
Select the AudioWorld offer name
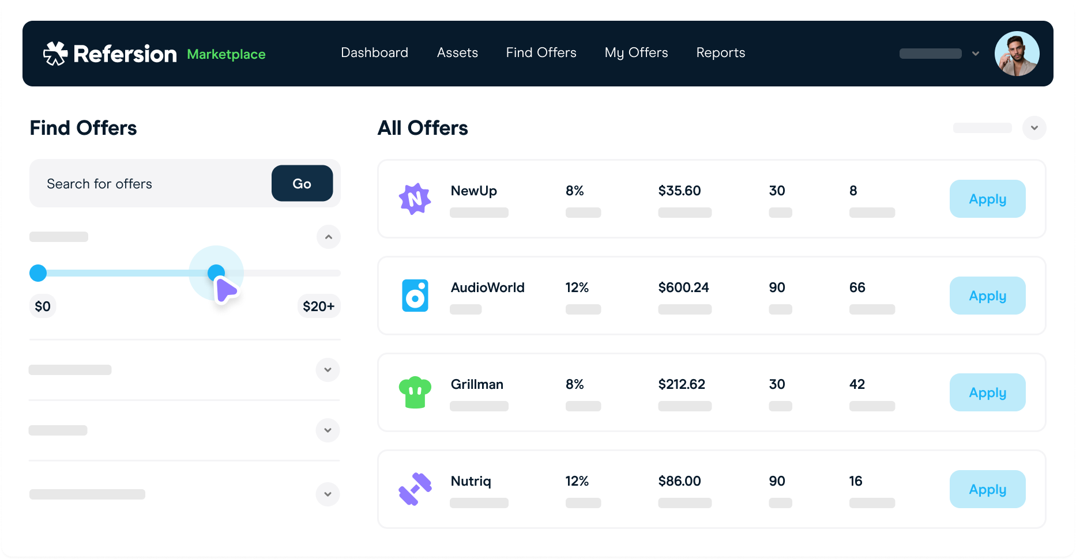click(488, 287)
